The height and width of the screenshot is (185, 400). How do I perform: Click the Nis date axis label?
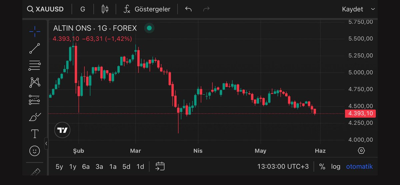click(x=198, y=151)
